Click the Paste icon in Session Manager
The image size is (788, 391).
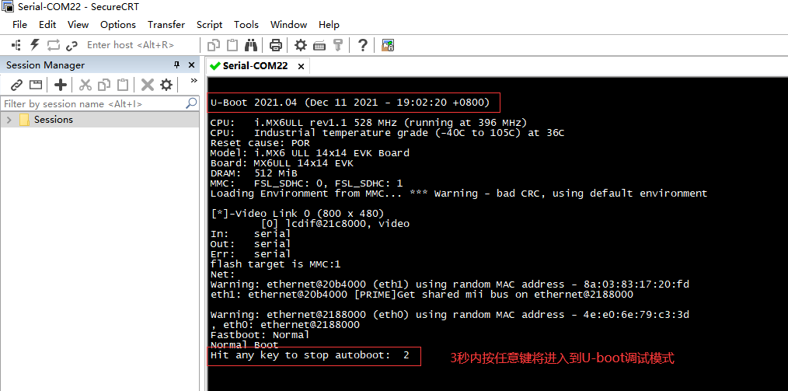click(x=123, y=85)
